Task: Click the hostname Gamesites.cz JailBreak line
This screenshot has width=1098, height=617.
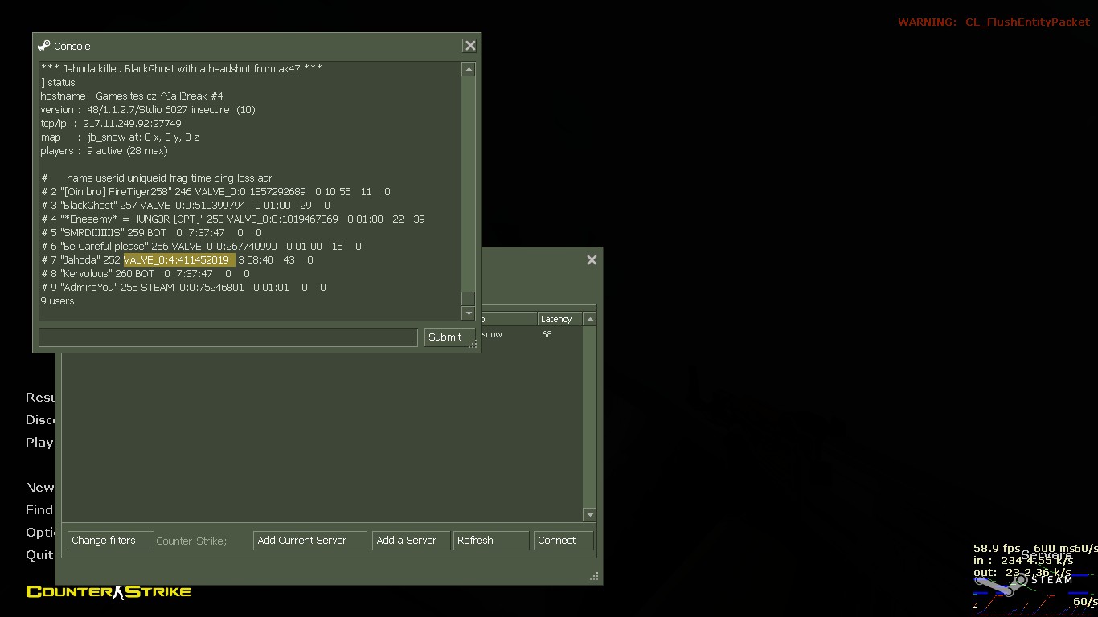Action: (x=132, y=96)
